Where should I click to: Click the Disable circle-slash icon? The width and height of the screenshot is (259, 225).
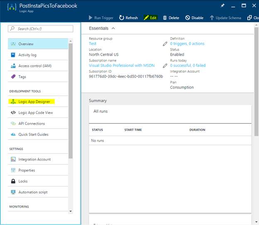(x=188, y=18)
